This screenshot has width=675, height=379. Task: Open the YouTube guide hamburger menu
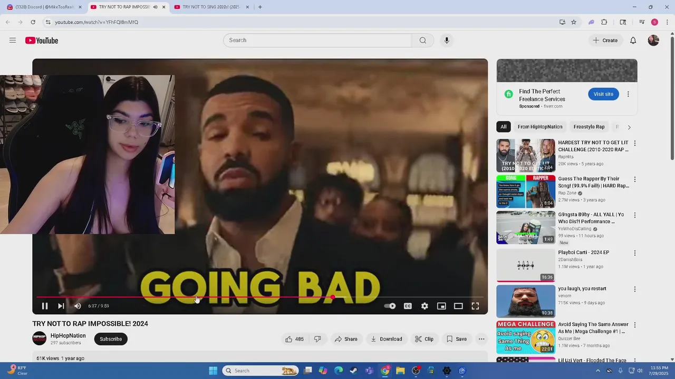tap(13, 41)
